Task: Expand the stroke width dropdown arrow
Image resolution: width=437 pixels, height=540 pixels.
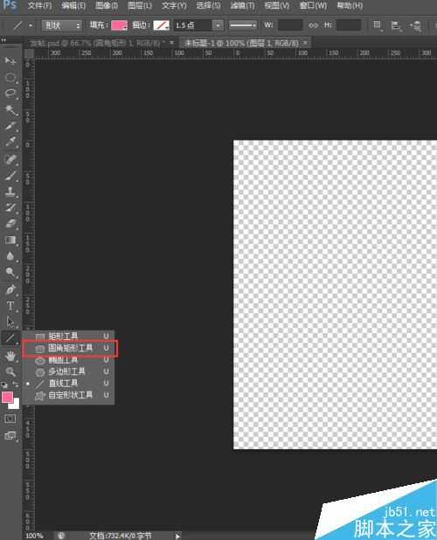Action: tap(218, 25)
